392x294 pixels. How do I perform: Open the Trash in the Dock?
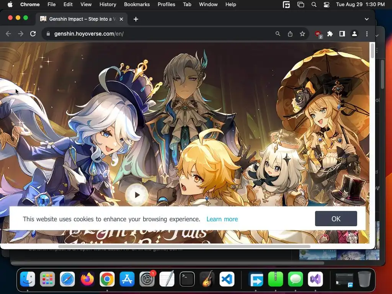point(364,279)
